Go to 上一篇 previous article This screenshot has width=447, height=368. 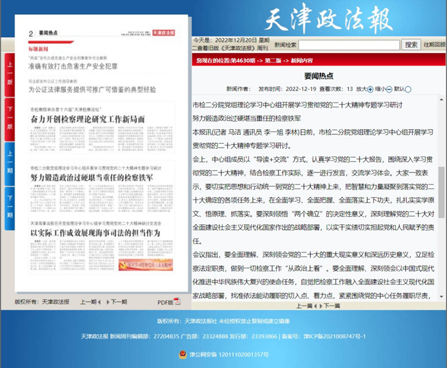pos(306,306)
